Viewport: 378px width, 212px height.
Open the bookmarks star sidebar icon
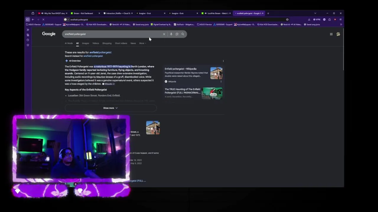[x=28, y=45]
